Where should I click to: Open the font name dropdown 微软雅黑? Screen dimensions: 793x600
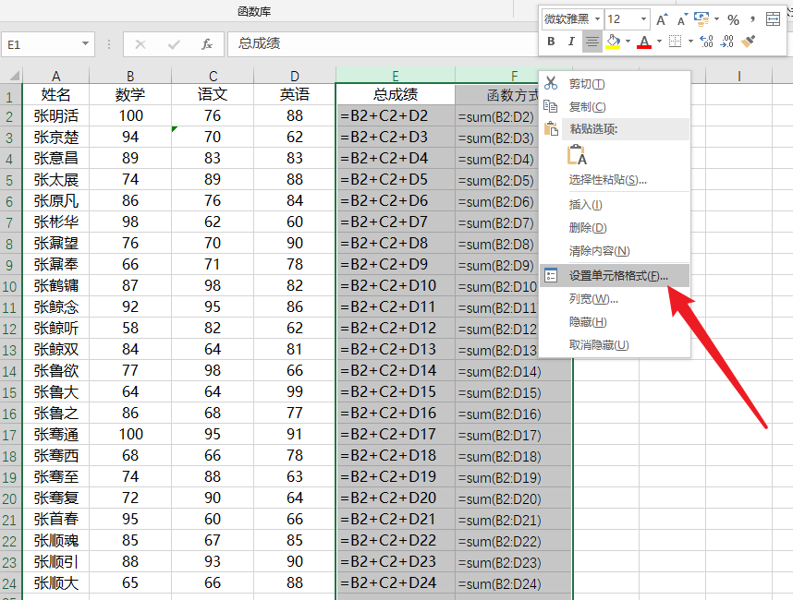point(598,19)
